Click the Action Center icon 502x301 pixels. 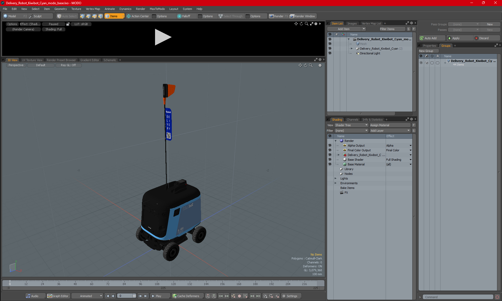click(x=129, y=16)
